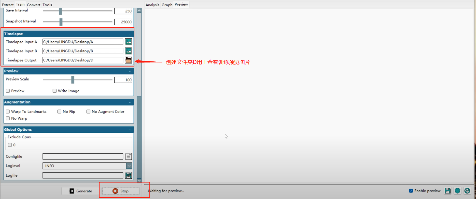Click the Timelapse Input A browse icon

(x=128, y=42)
